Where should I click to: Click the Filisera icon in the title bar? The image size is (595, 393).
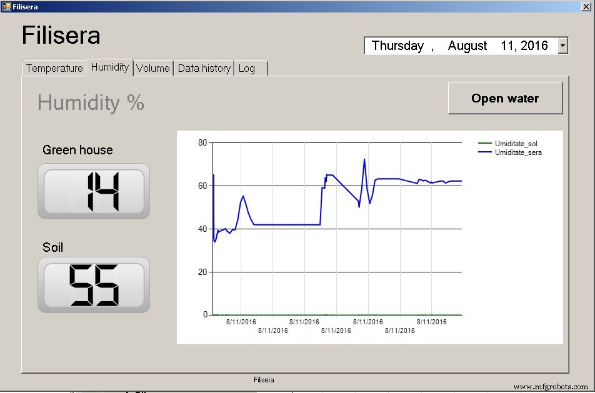tap(6, 6)
